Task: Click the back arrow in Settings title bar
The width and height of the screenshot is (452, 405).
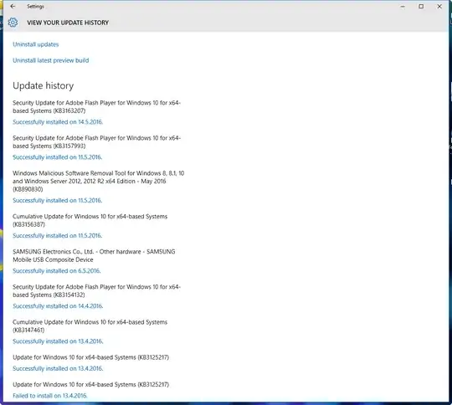Action: pyautogui.click(x=13, y=6)
